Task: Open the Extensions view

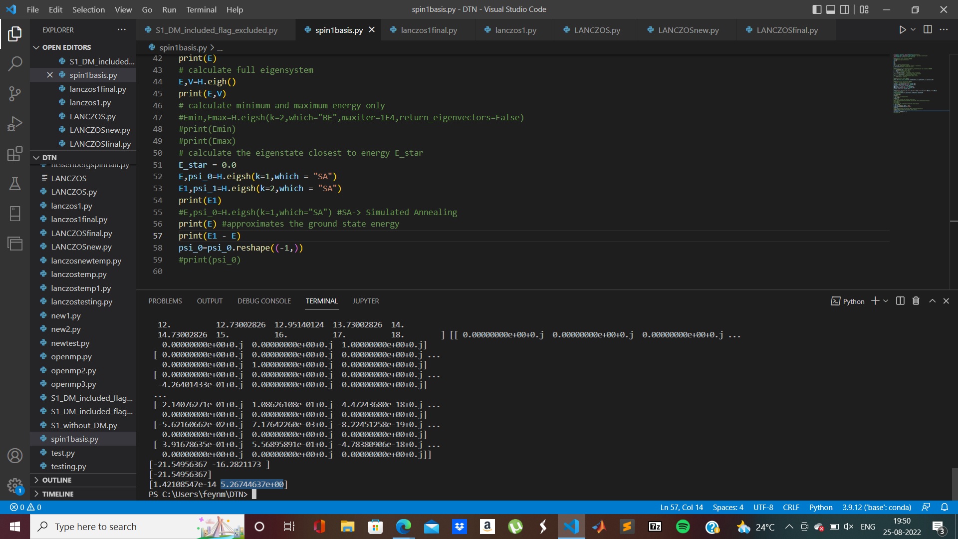Action: 15,154
